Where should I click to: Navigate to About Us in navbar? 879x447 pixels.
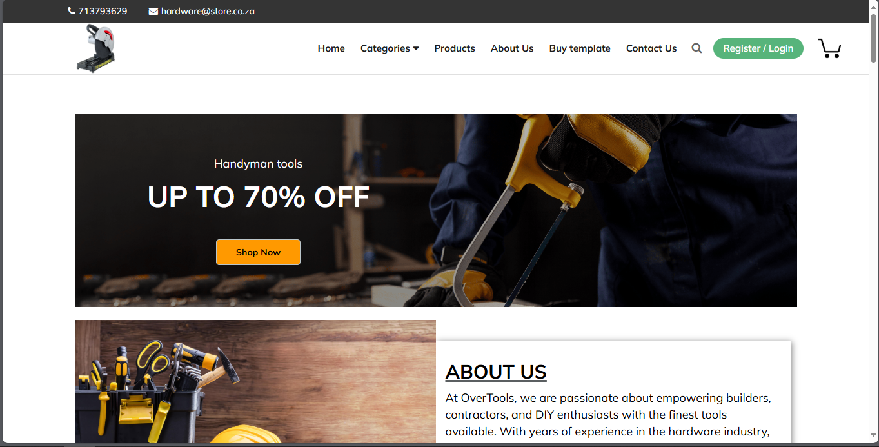tap(512, 48)
